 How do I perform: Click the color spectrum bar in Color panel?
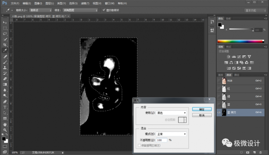(240, 41)
